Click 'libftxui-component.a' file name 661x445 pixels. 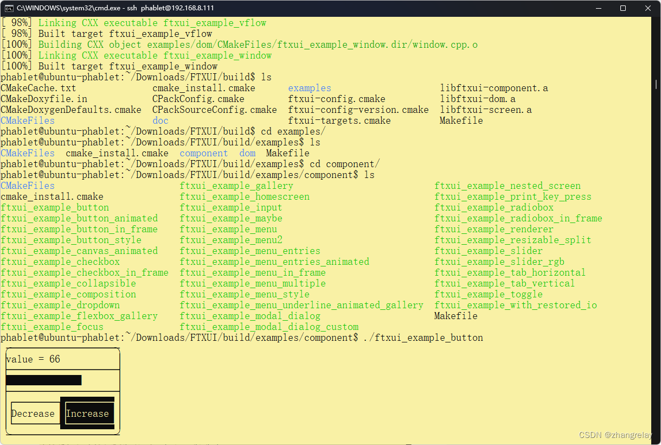point(494,88)
